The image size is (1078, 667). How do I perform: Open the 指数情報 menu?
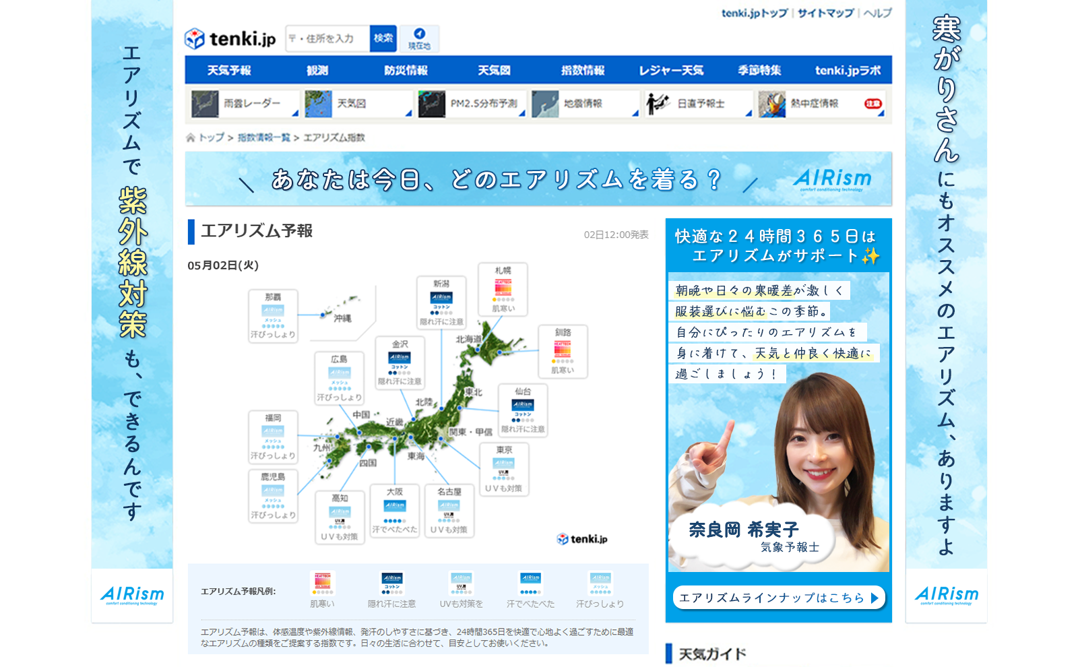(x=583, y=70)
